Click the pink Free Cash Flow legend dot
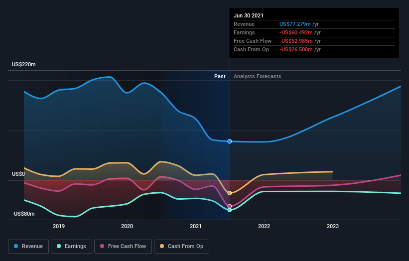Screen dimensions: 409x261 (102, 246)
